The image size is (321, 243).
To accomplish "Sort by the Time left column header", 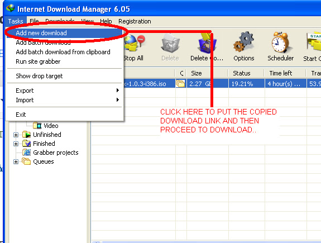I will pos(285,73).
